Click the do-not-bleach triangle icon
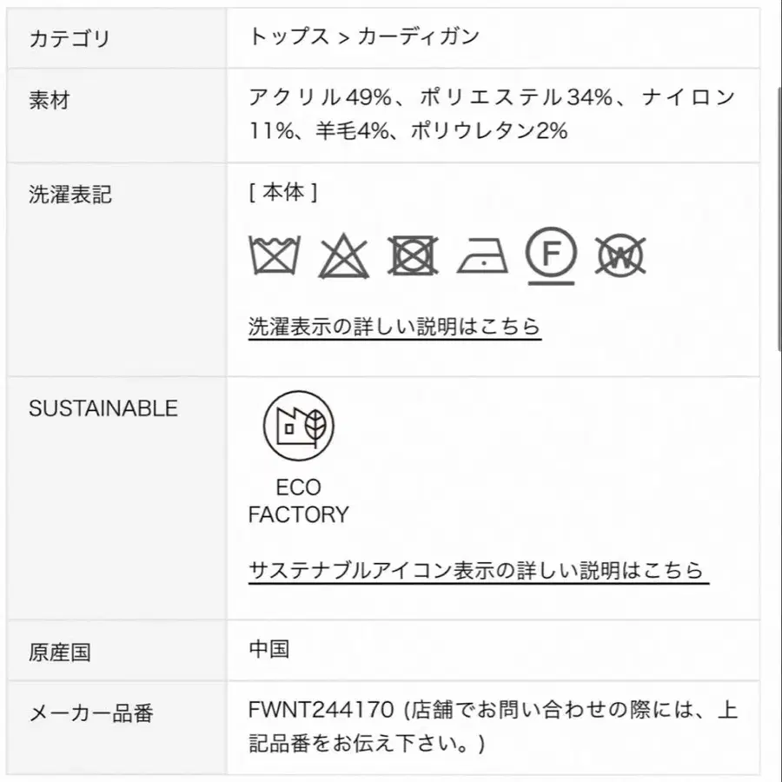782x782 pixels. (343, 256)
